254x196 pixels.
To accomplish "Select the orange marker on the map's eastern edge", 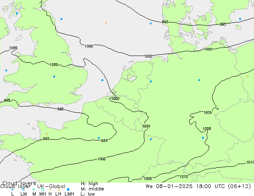I will [247, 76].
